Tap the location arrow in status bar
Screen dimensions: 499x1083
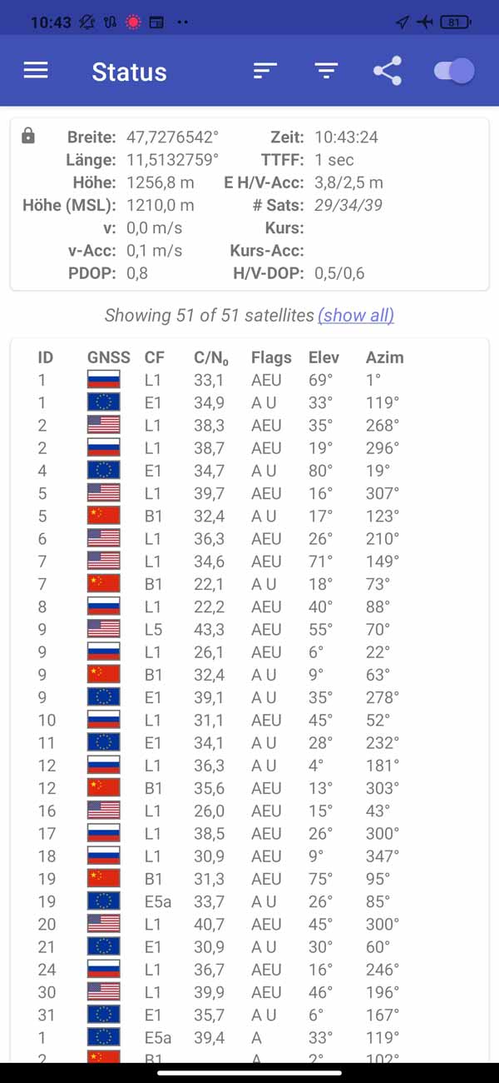pyautogui.click(x=403, y=22)
